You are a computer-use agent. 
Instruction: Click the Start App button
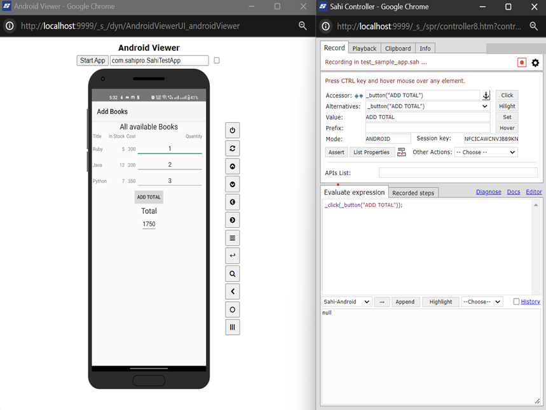tap(93, 60)
